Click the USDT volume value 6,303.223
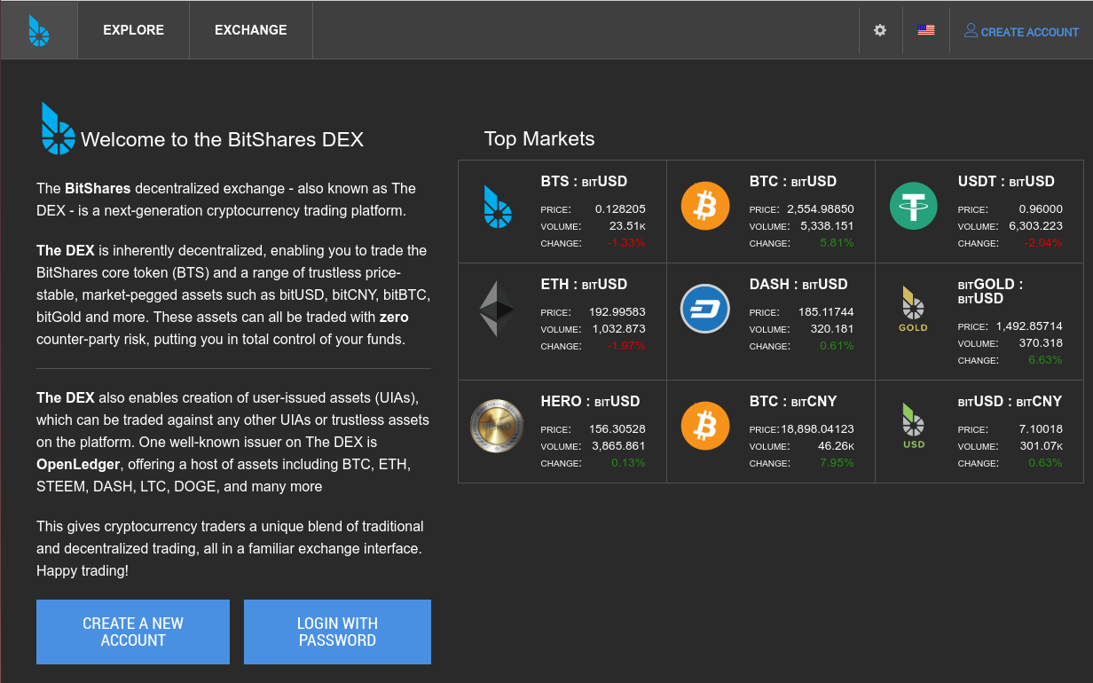 pyautogui.click(x=1035, y=226)
